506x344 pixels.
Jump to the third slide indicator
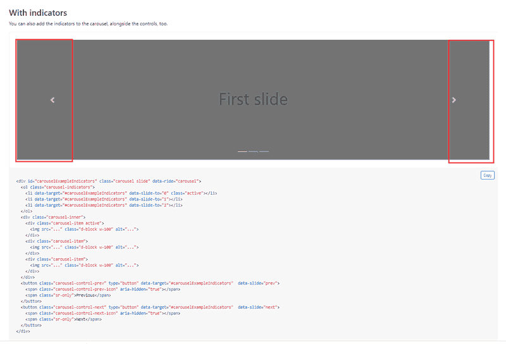(264, 151)
